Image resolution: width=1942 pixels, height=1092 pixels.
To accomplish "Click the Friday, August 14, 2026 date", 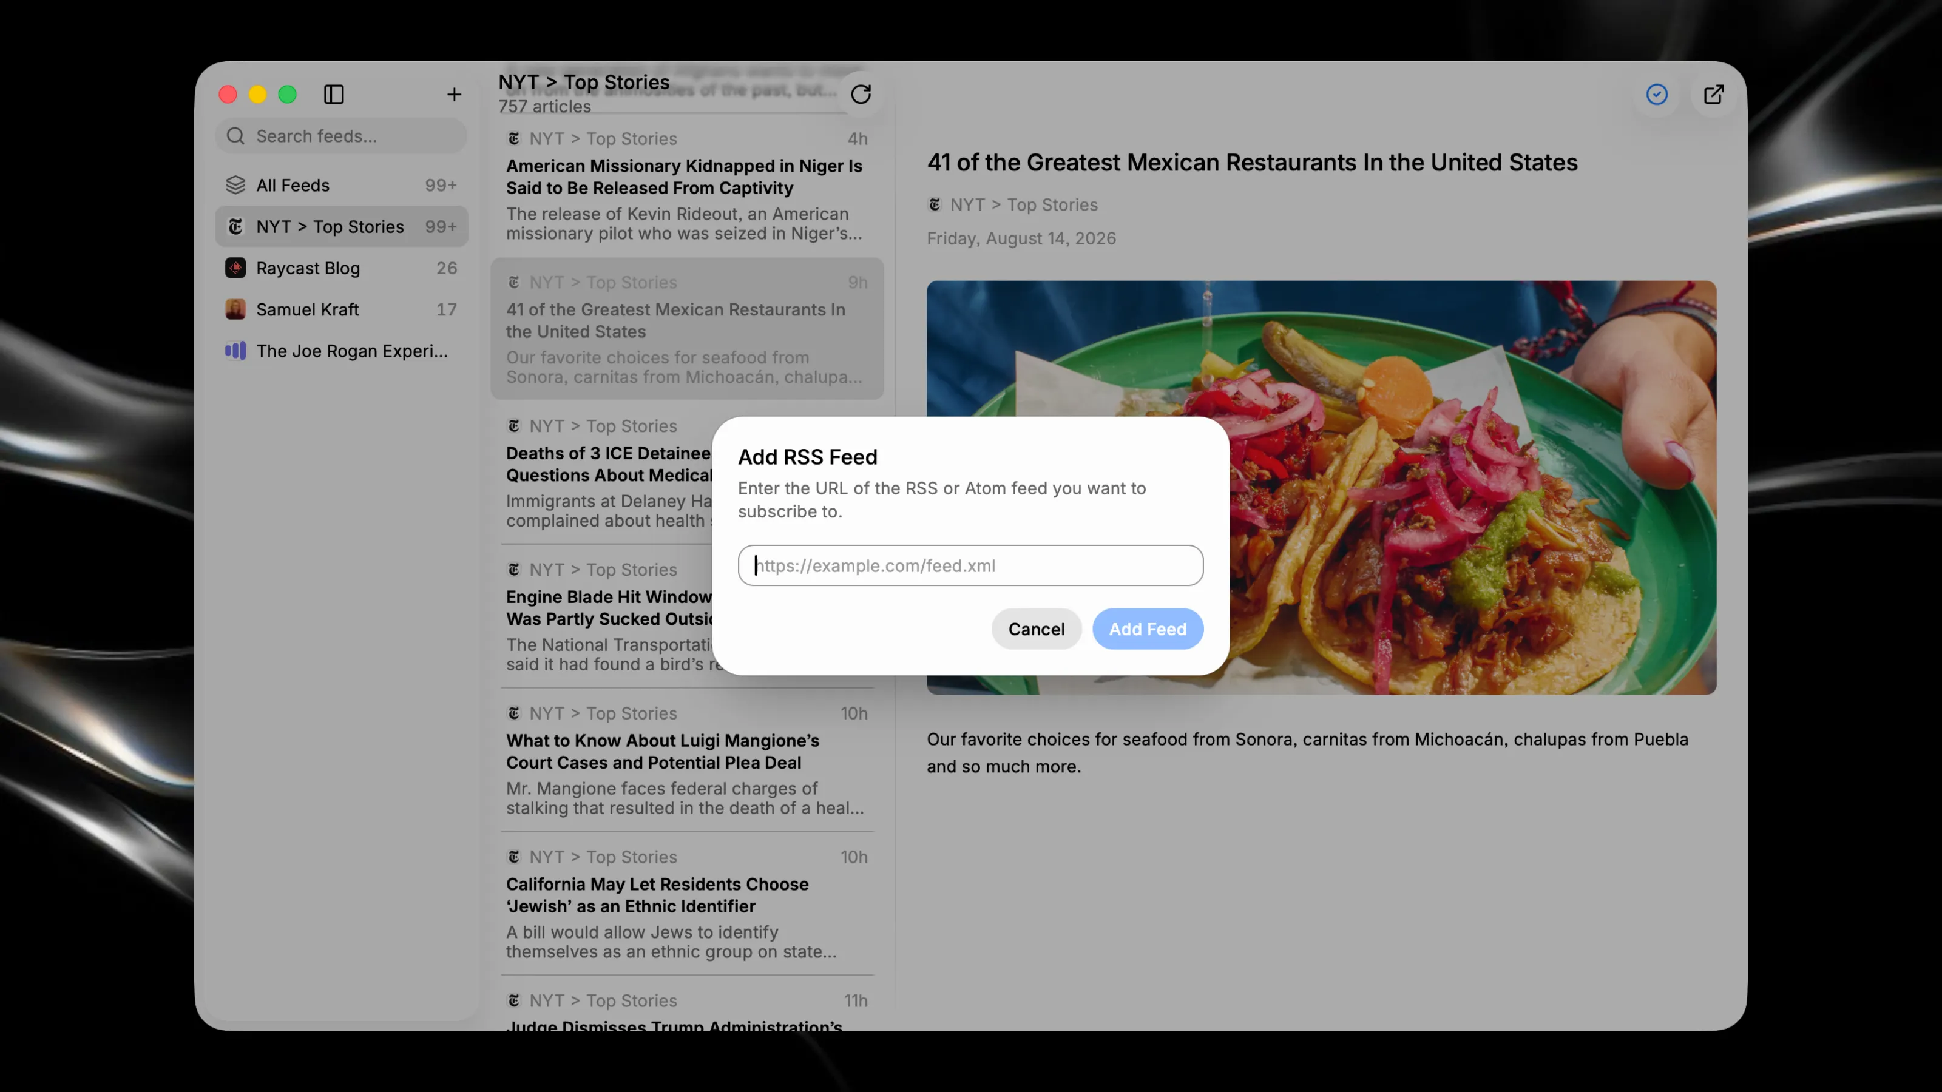I will [1021, 238].
